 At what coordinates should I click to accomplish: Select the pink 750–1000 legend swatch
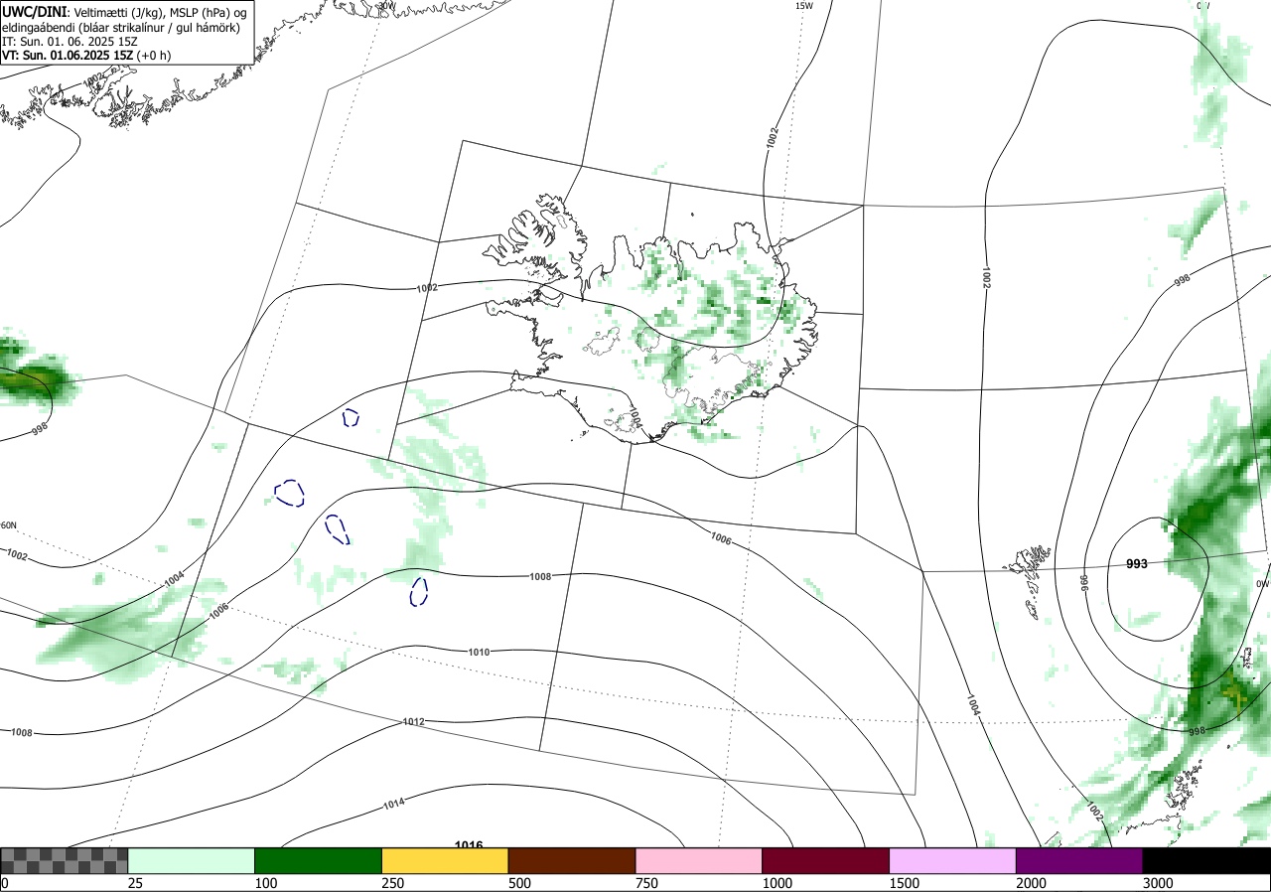pyautogui.click(x=699, y=861)
